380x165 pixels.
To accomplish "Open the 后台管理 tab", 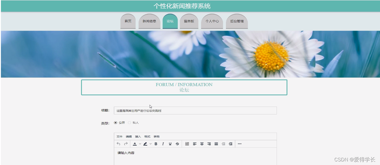I will point(237,21).
